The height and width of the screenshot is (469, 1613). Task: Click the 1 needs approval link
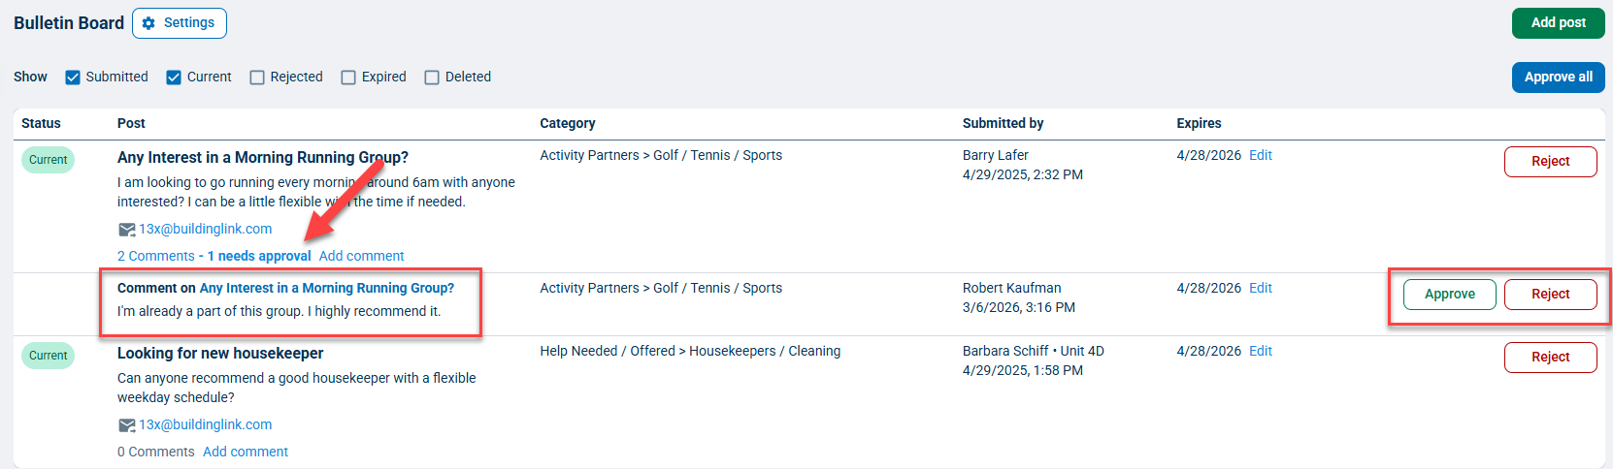click(x=259, y=256)
